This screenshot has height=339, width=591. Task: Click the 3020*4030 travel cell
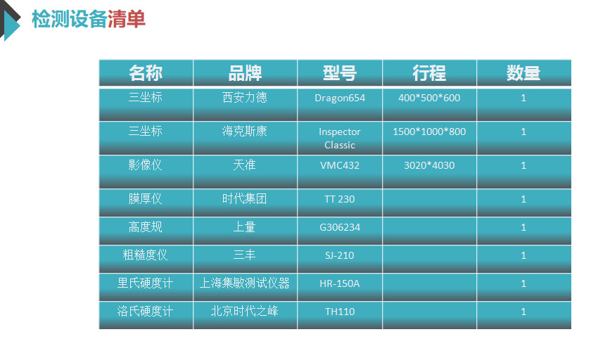click(429, 166)
